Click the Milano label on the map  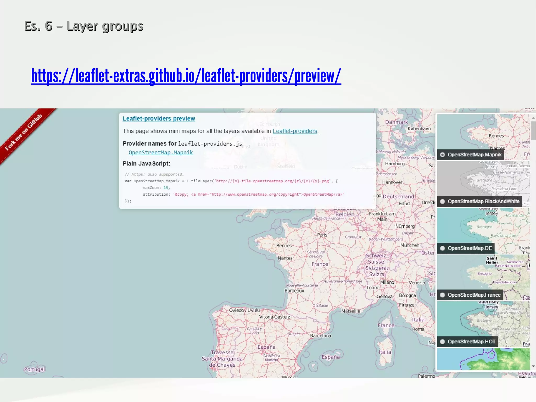(387, 282)
